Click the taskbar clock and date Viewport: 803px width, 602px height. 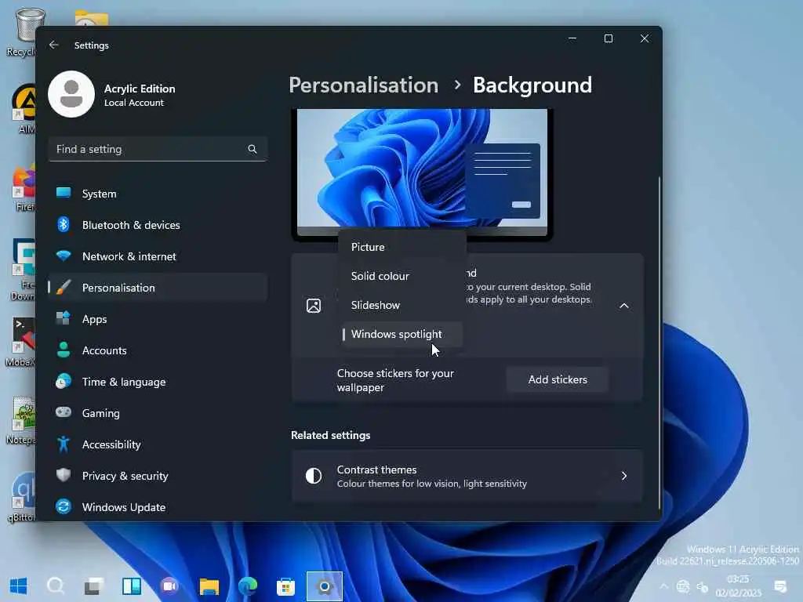point(738,586)
